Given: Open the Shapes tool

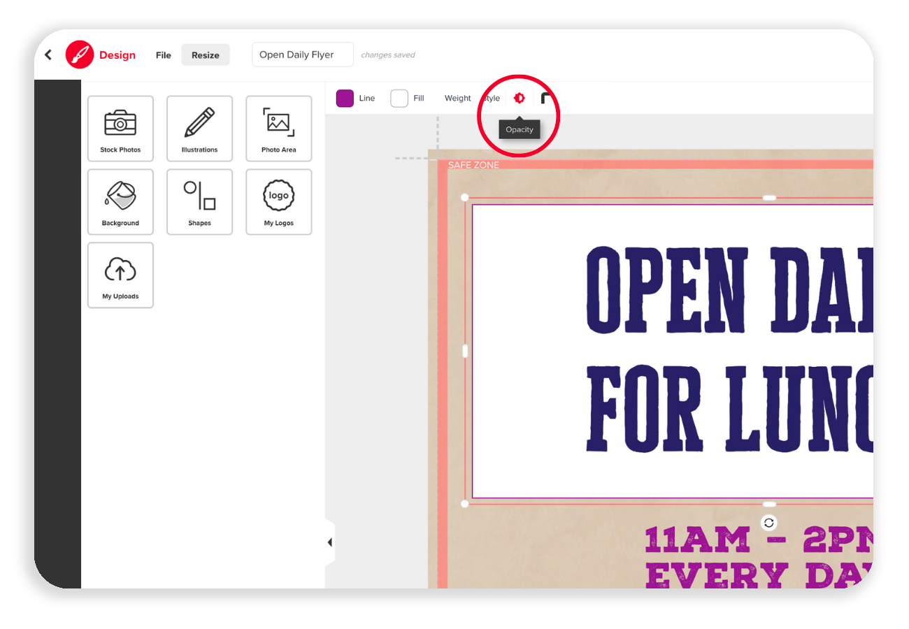Looking at the screenshot, I should click(x=199, y=202).
